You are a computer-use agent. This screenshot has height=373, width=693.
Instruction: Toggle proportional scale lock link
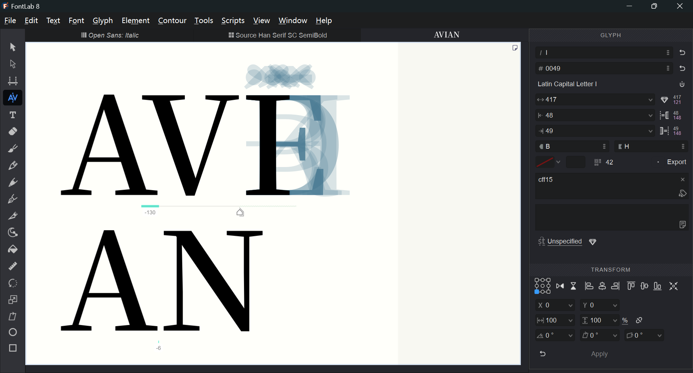[639, 320]
